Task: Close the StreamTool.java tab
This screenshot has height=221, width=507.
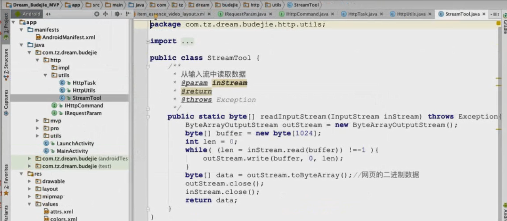Action: [x=484, y=14]
